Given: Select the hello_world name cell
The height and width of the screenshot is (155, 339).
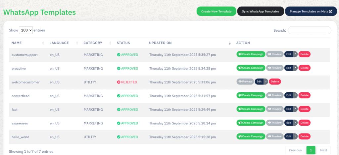Looking at the screenshot, I should click(x=20, y=137).
